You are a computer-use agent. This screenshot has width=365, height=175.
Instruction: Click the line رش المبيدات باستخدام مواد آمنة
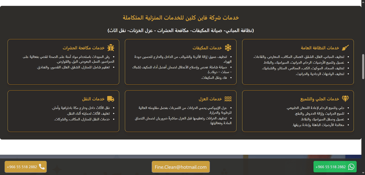[x=70, y=59]
